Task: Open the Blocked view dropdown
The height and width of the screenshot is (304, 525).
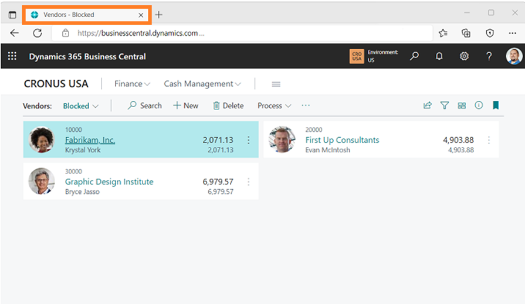Action: coord(81,106)
